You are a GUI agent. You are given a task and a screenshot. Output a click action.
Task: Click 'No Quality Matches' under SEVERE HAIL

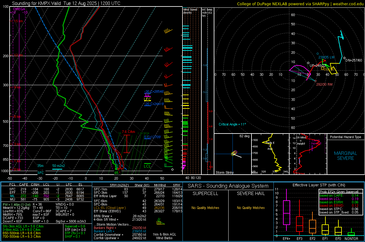point(251,208)
